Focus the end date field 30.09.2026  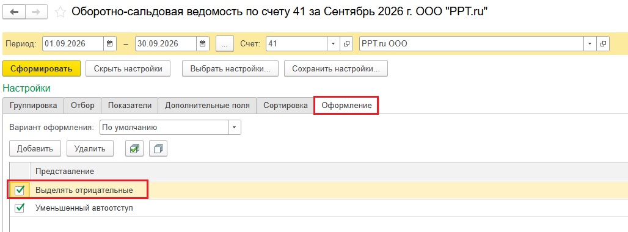tap(166, 43)
